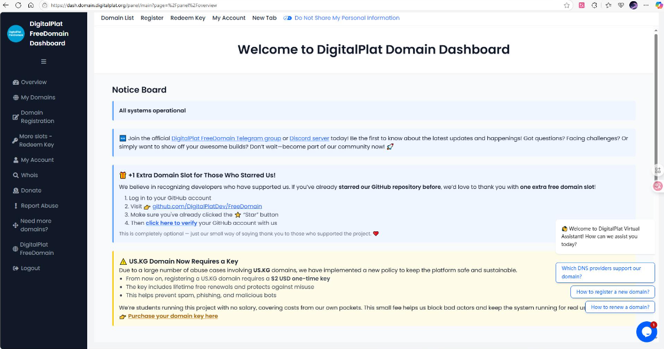Click the Logout exit icon
This screenshot has height=349, width=664.
click(x=16, y=268)
